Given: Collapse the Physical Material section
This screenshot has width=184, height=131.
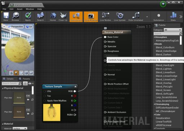Looking at the screenshot, I should (3, 88).
